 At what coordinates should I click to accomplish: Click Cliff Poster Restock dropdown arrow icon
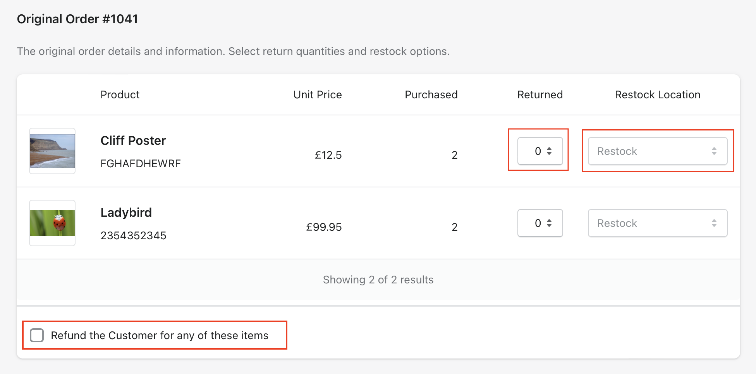pos(714,151)
